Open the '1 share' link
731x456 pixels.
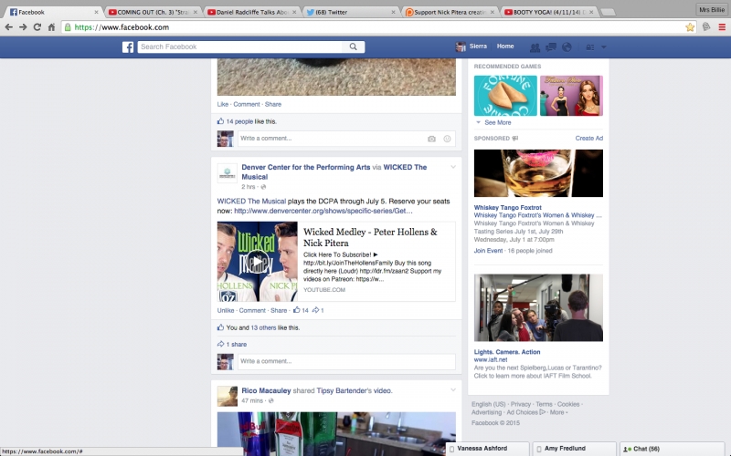[x=237, y=345]
